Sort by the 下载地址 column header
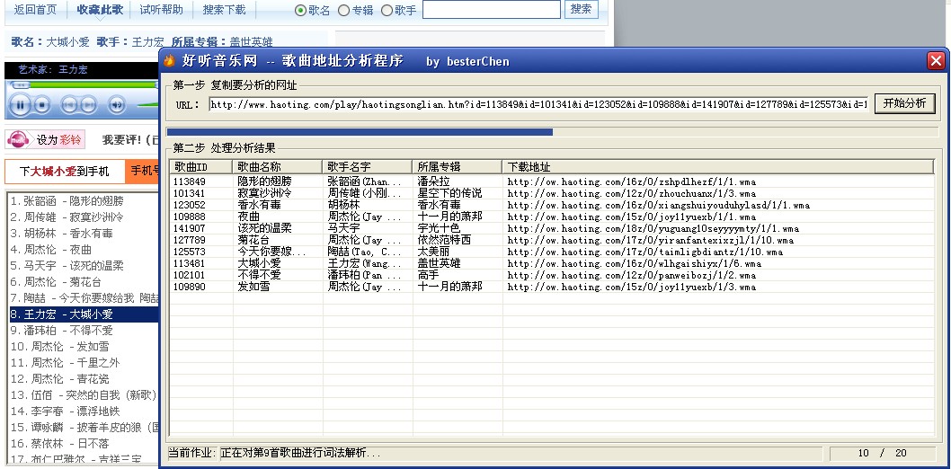Screen dimensions: 951x469 [718, 166]
